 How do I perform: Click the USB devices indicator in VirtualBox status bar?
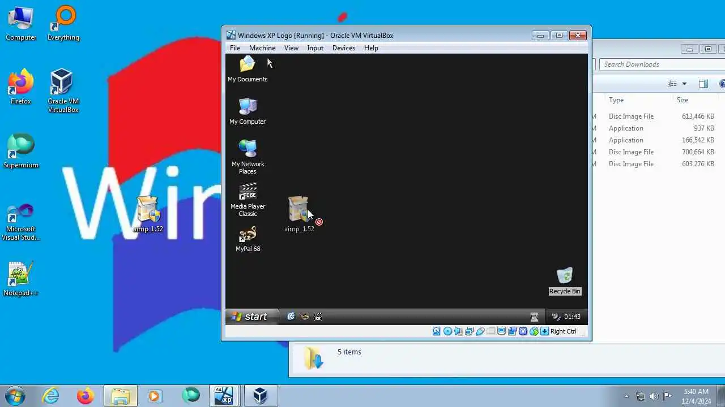(x=480, y=331)
